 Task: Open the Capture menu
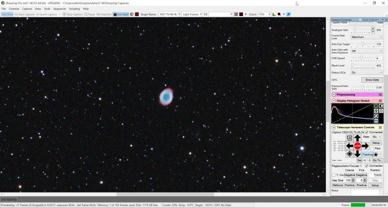[27, 9]
